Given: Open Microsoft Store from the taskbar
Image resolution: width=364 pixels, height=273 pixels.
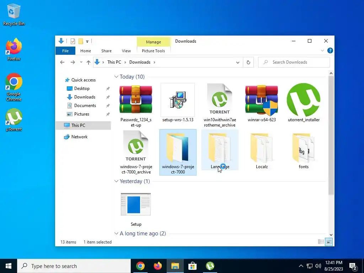Looking at the screenshot, I should point(192,266).
